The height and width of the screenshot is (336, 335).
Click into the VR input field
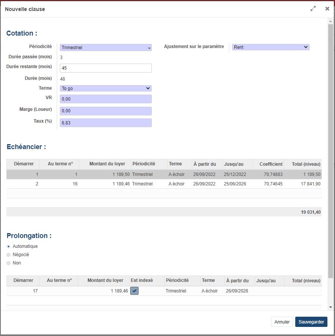[106, 99]
